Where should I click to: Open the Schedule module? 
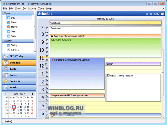(x=19, y=63)
